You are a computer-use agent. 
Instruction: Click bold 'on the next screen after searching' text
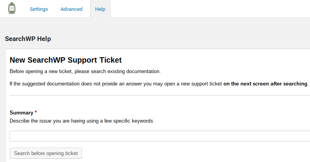[265, 84]
